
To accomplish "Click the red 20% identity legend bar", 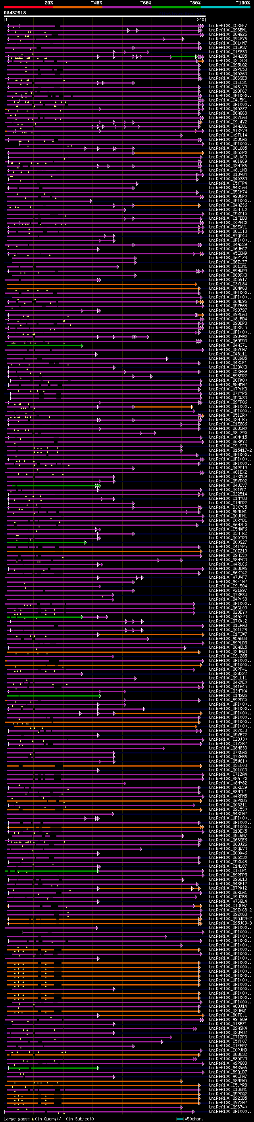I will click(x=28, y=7).
